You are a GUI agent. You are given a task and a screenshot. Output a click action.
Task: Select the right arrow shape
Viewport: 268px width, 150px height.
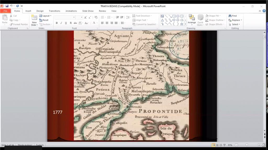point(174,20)
